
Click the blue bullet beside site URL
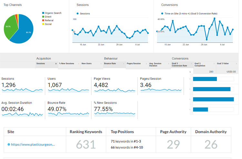[x=9, y=145]
